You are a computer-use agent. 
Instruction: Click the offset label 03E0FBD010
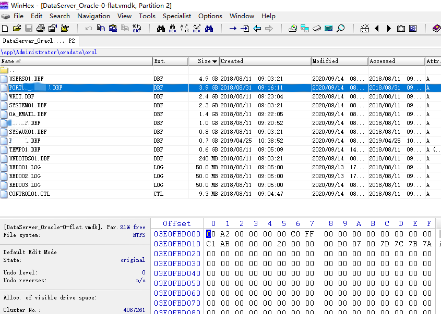pyautogui.click(x=177, y=244)
